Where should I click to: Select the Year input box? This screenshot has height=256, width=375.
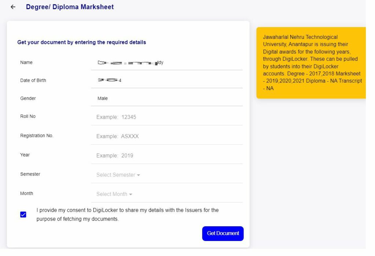(167, 156)
